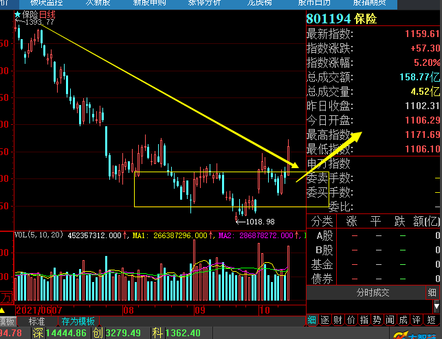Select the 细 detail tab at bottom
Image resolution: width=442 pixels, height=339 pixels.
click(311, 320)
